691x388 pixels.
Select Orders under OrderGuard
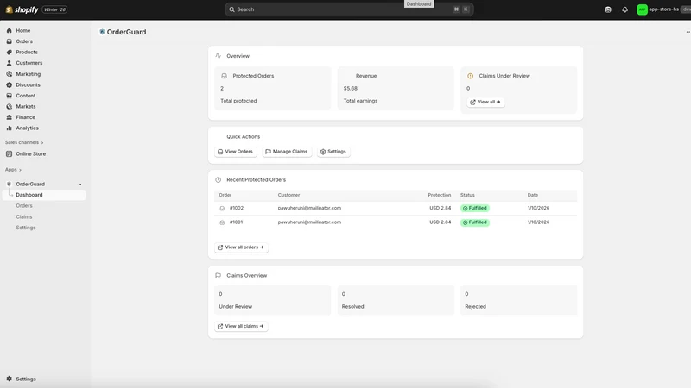(x=24, y=206)
